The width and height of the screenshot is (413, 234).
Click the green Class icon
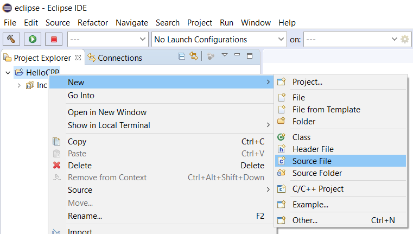(281, 137)
